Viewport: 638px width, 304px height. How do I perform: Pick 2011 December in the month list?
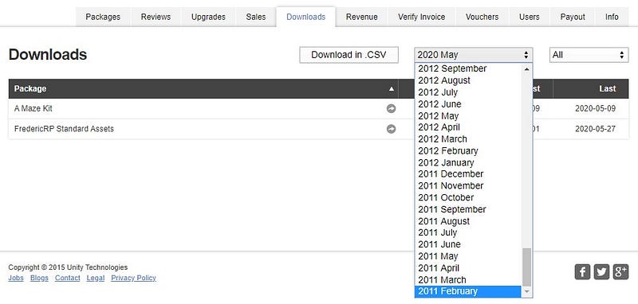click(x=468, y=173)
